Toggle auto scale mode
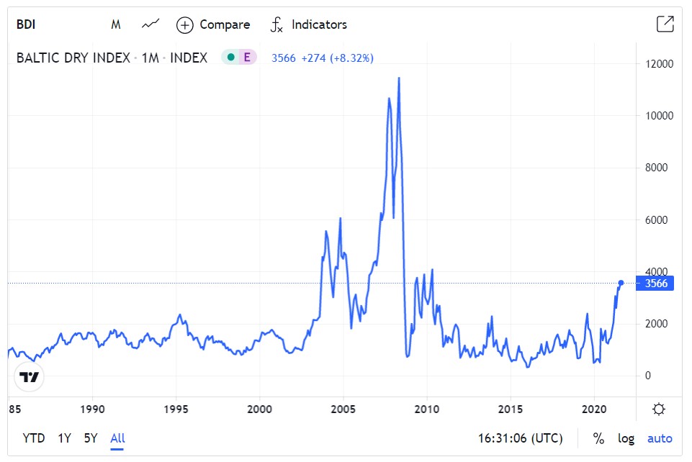 pyautogui.click(x=660, y=438)
